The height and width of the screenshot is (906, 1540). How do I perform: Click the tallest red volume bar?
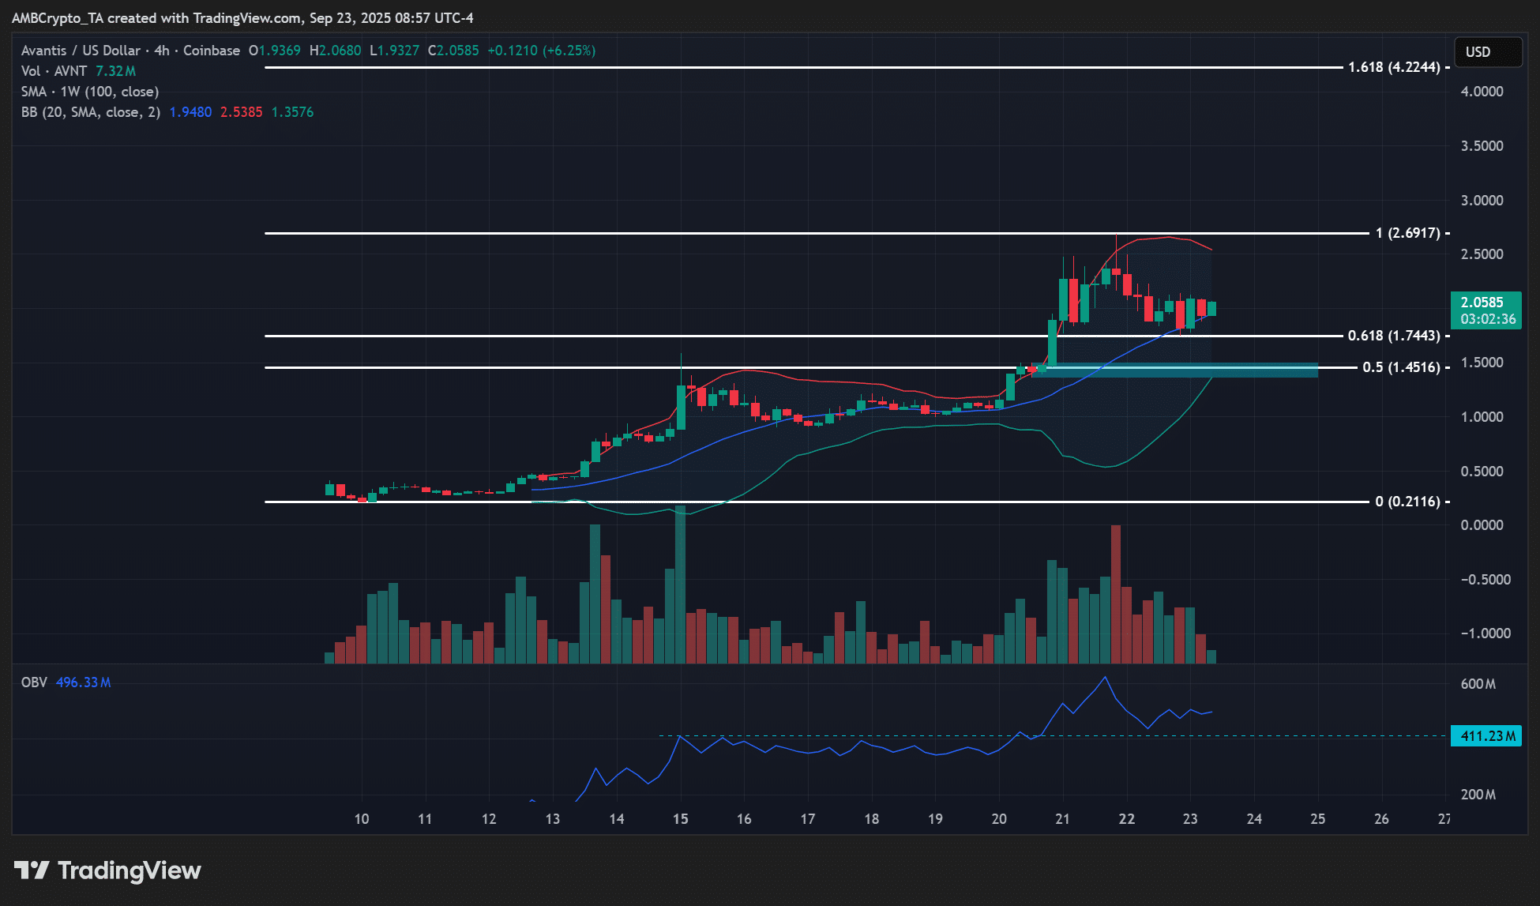[1116, 592]
